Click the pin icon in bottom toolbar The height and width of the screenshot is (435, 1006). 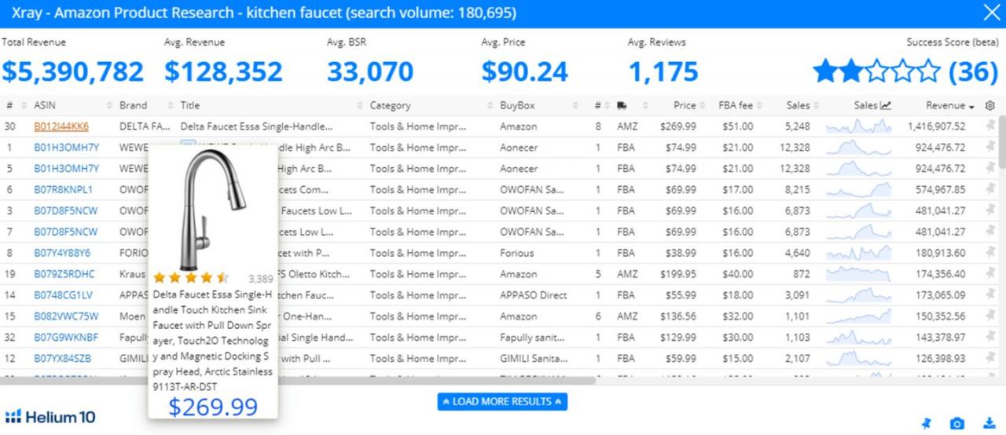pyautogui.click(x=925, y=423)
